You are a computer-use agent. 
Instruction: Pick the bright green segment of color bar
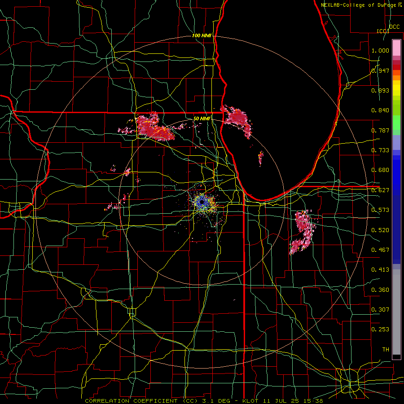pos(396,123)
